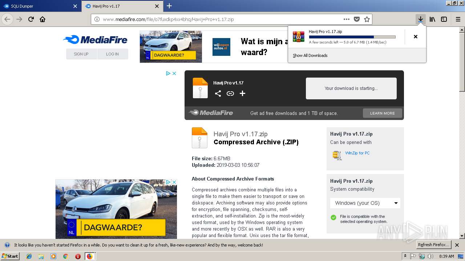Click the LOG IN button
The image size is (465, 261).
click(x=113, y=54)
